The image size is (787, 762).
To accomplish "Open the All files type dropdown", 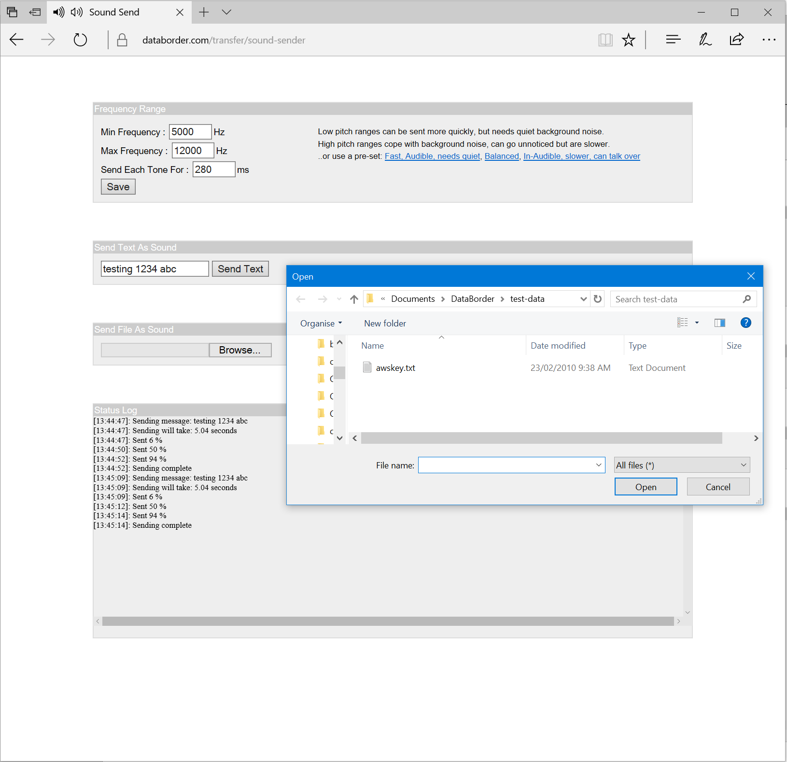I will tap(682, 465).
